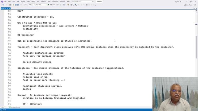Open the Edit menu

point(10,2)
